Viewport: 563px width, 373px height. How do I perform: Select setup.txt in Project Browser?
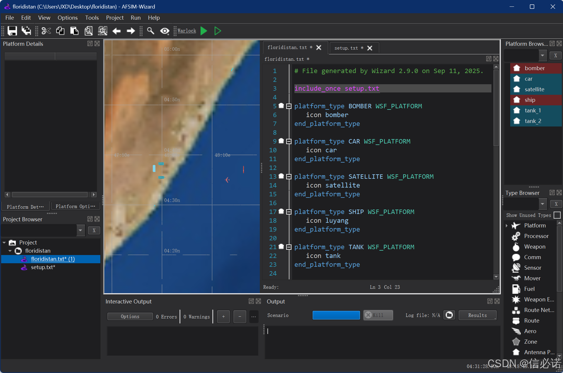click(43, 267)
